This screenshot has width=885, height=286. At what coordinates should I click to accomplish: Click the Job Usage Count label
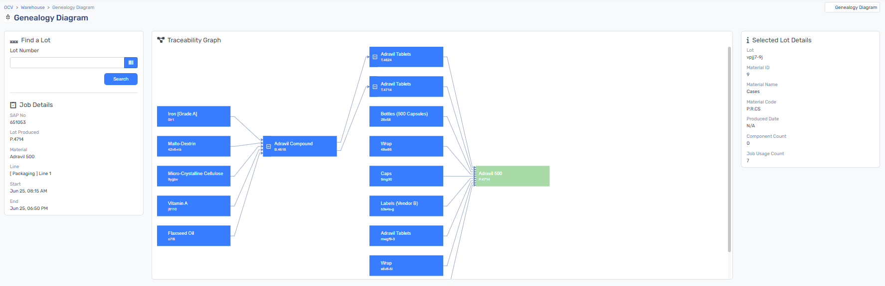tap(765, 154)
